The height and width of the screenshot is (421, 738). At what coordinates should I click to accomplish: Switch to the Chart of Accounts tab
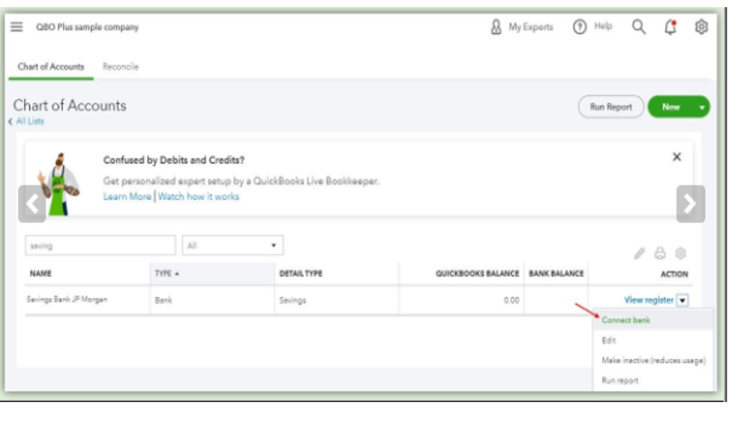coord(51,67)
